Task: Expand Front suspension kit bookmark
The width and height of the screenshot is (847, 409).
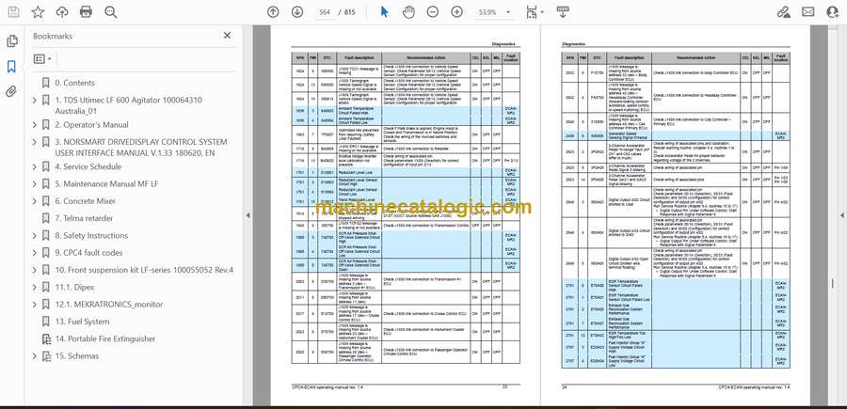Action: [x=35, y=271]
